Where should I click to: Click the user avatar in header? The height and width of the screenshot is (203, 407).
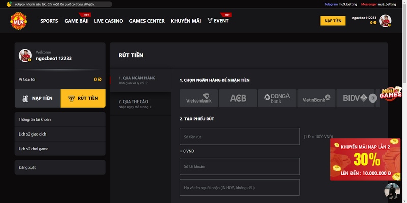pos(386,21)
